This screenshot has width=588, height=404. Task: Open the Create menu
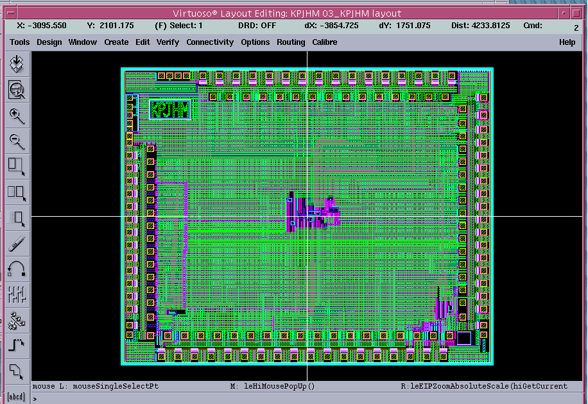tap(116, 42)
